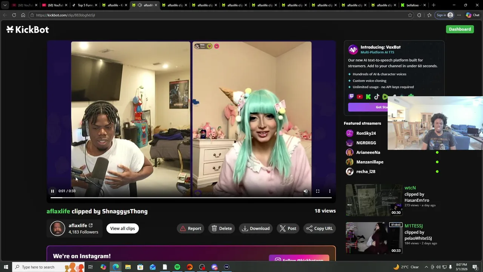Open a new browser tab
The height and width of the screenshot is (272, 483).
tap(434, 5)
